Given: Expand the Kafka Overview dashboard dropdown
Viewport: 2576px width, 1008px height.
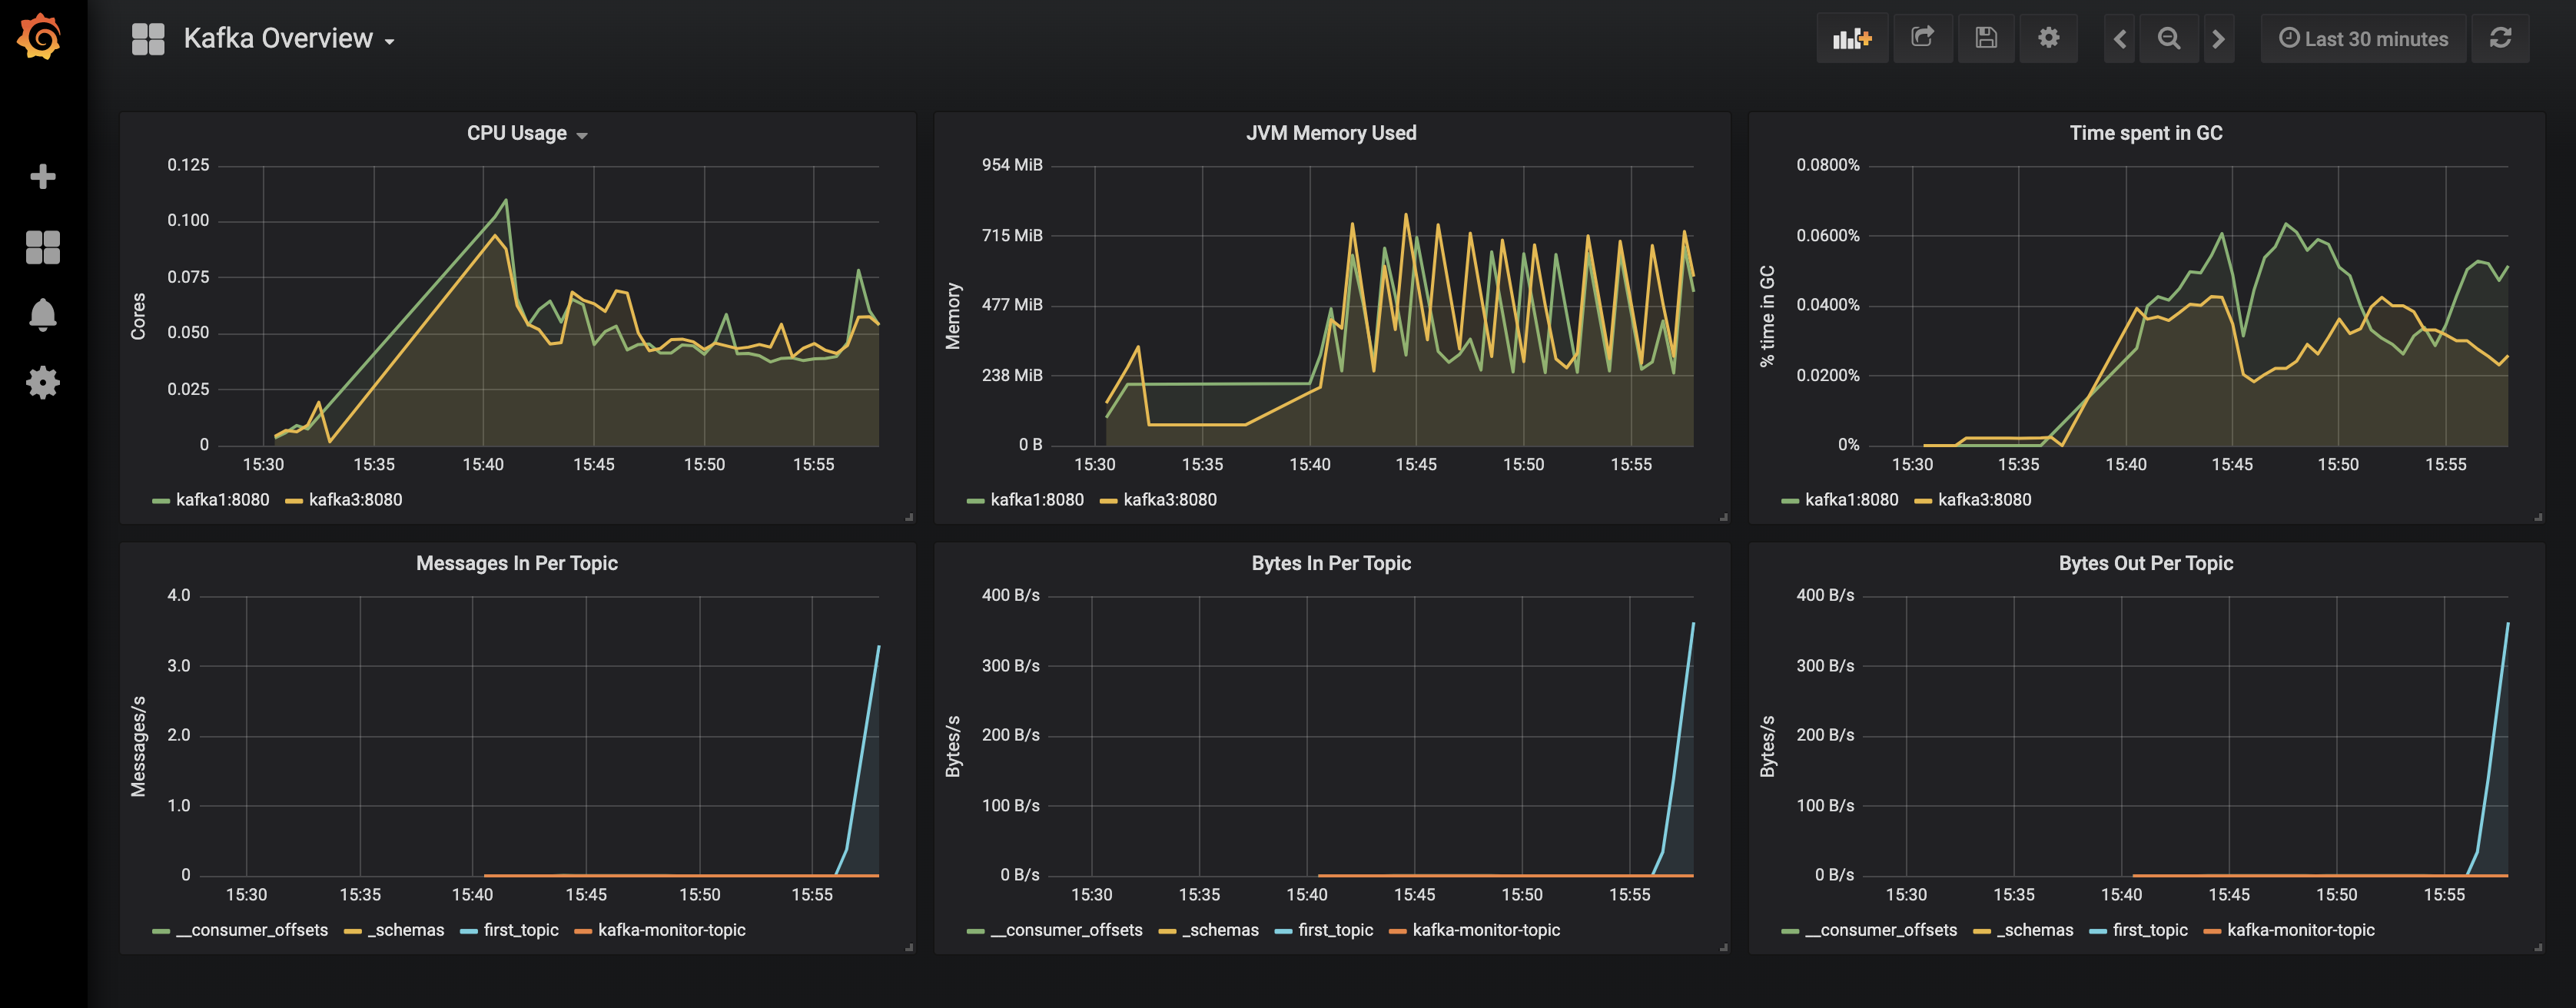Looking at the screenshot, I should coord(289,39).
